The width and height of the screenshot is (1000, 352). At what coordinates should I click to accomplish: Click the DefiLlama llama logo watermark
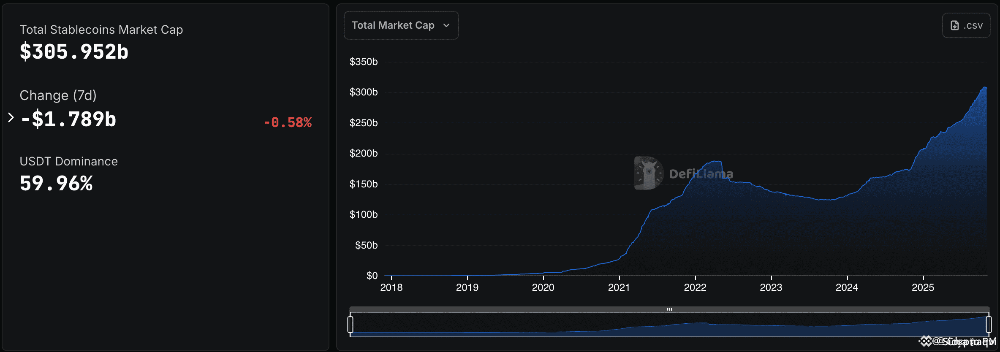[648, 173]
